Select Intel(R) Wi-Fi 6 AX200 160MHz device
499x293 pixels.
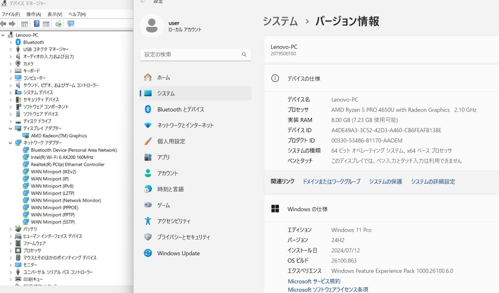tap(62, 157)
